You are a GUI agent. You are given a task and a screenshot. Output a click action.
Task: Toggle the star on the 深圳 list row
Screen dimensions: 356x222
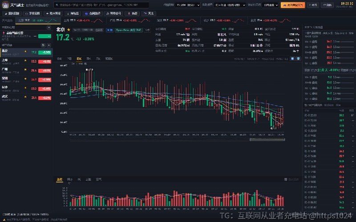coord(25,79)
